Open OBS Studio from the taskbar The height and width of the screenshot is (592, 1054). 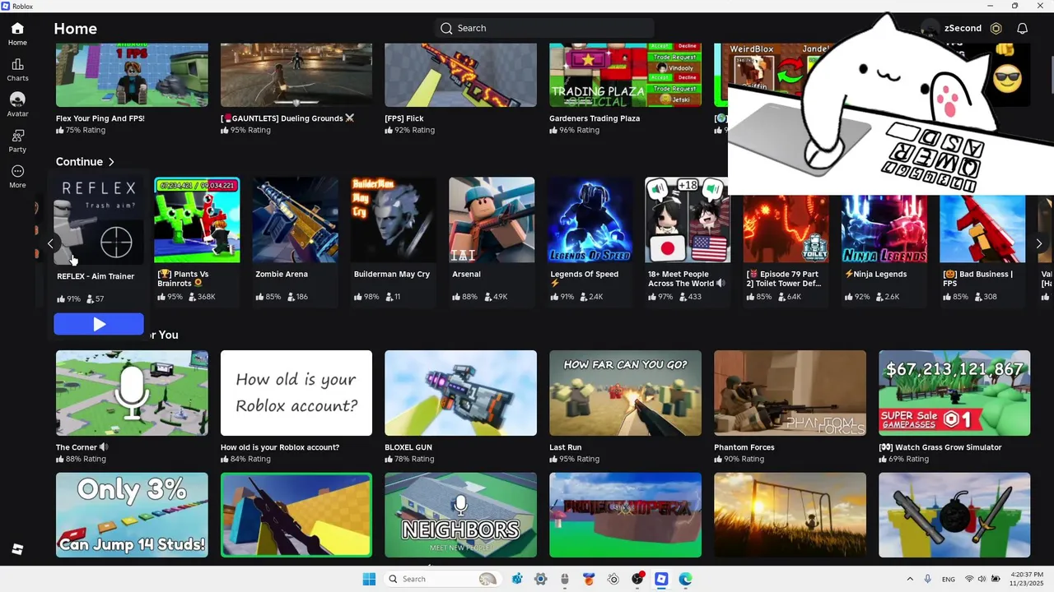637,579
